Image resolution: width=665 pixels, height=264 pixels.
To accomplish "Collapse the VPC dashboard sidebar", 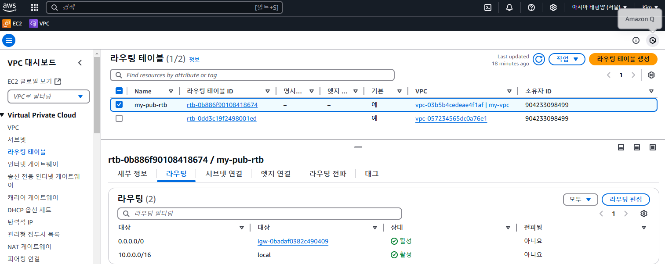I will pyautogui.click(x=80, y=63).
